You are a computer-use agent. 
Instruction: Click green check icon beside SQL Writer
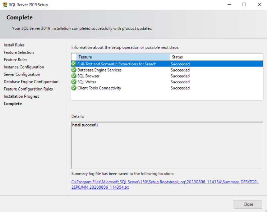point(74,82)
